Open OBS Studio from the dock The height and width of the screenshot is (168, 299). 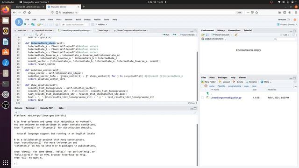tap(6, 105)
